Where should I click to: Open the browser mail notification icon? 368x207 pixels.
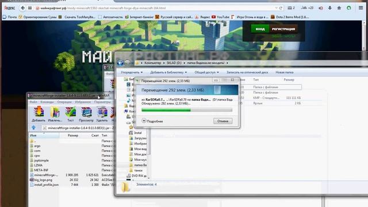291,8
